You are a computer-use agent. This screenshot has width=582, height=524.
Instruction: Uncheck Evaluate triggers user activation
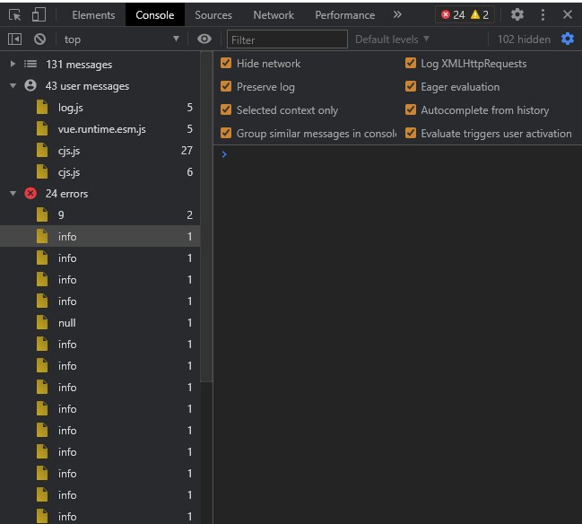pyautogui.click(x=411, y=133)
